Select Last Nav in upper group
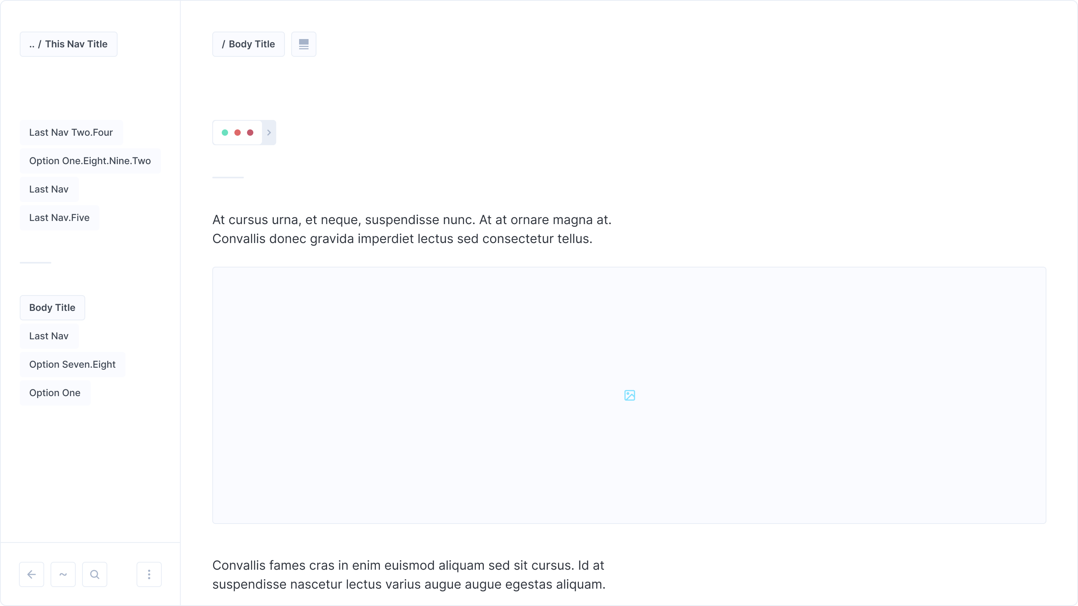Viewport: 1078px width, 606px height. tap(49, 189)
